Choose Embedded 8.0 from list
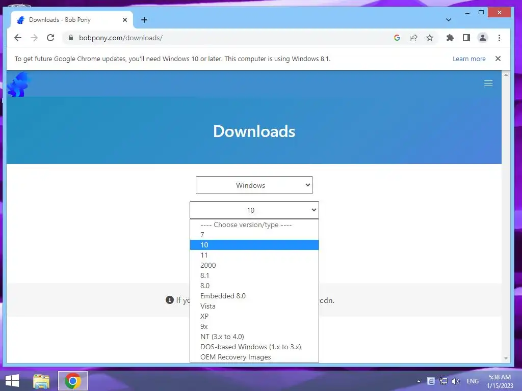The height and width of the screenshot is (391, 522). tap(254, 296)
